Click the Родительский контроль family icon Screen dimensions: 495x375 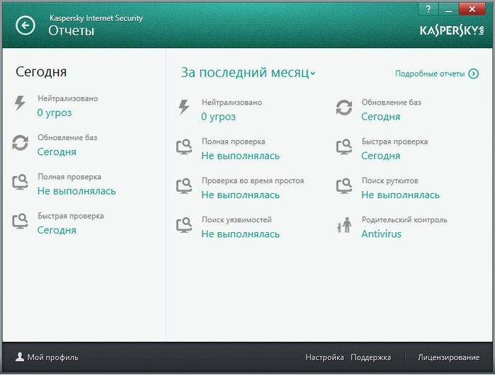[344, 225]
